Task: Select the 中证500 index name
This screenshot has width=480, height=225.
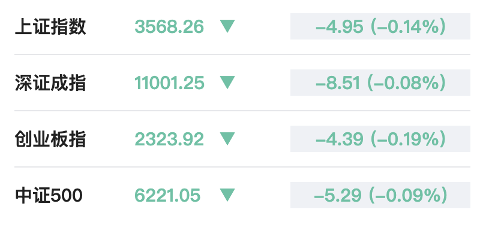Action: coord(49,196)
